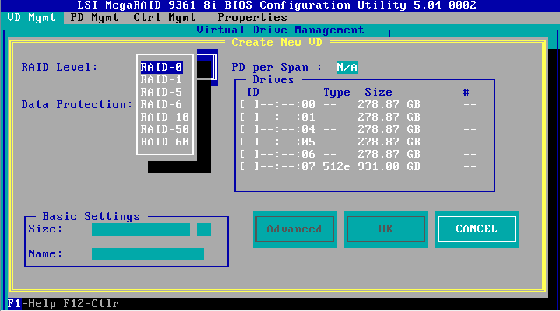Click the Type column header in Drives
The image size is (560, 311).
click(336, 93)
